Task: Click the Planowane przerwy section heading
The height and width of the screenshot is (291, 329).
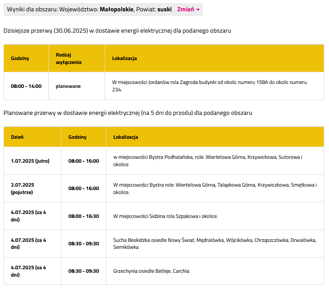Action: [128, 113]
